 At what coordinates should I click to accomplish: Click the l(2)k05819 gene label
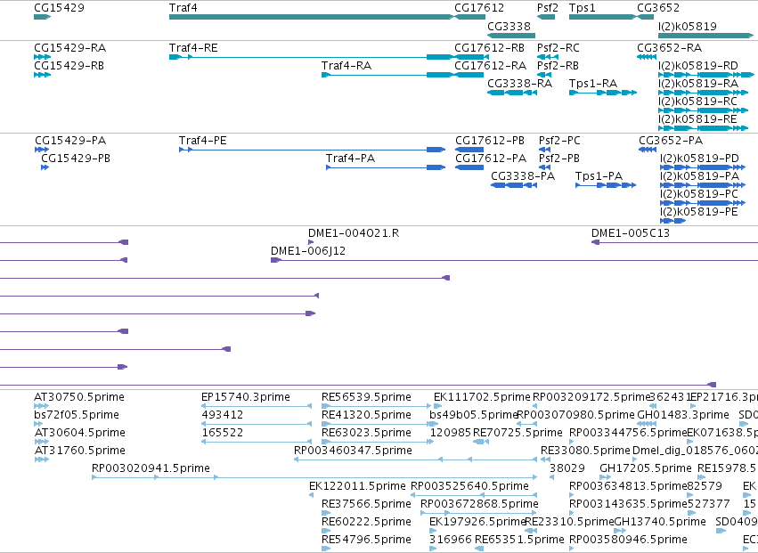(x=688, y=26)
